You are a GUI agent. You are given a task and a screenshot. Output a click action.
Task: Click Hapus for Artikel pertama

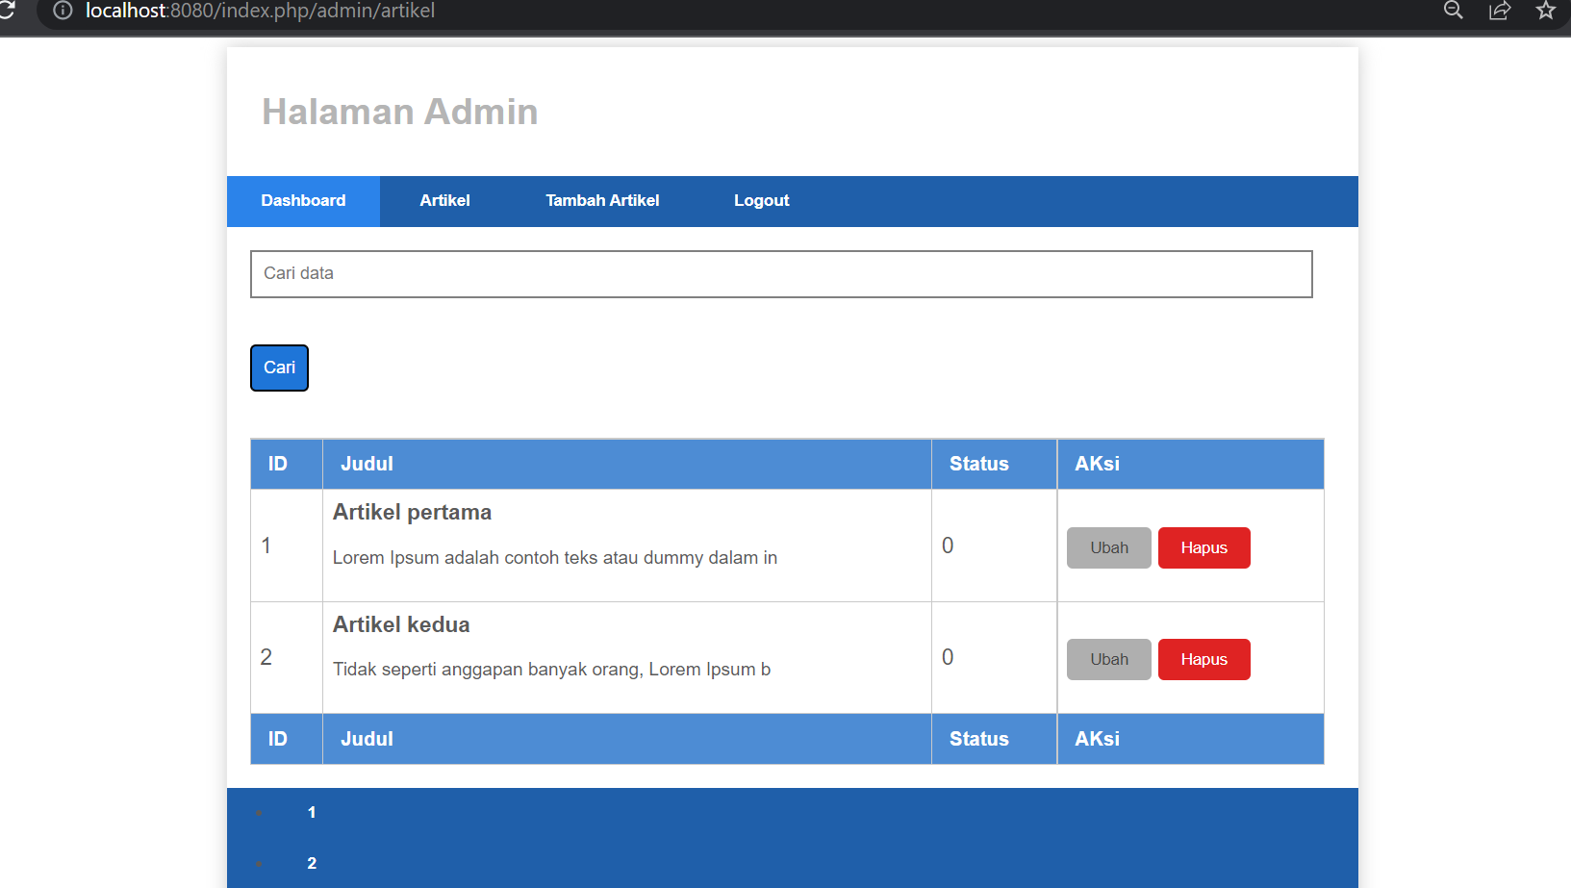pos(1204,547)
